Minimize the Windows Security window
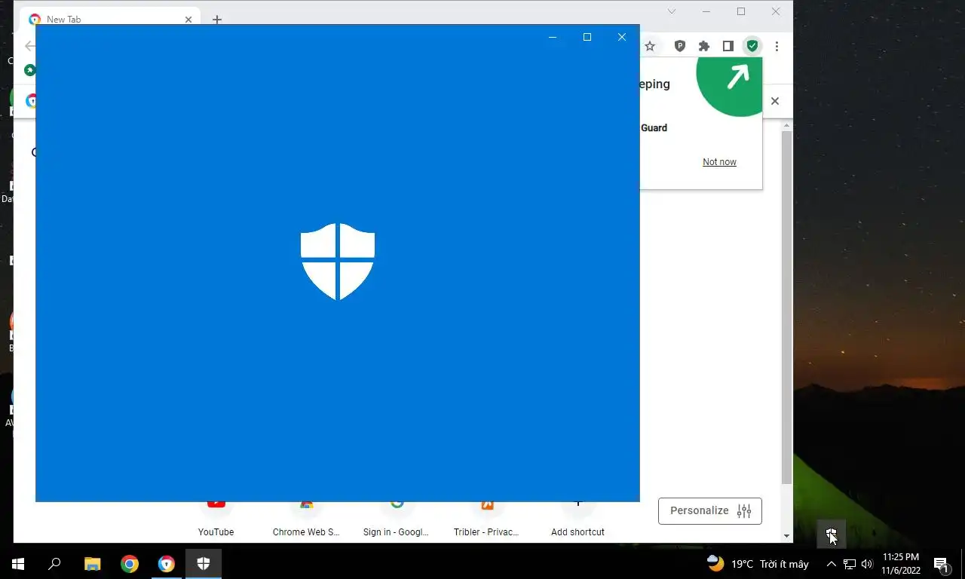The width and height of the screenshot is (965, 579). tap(553, 37)
